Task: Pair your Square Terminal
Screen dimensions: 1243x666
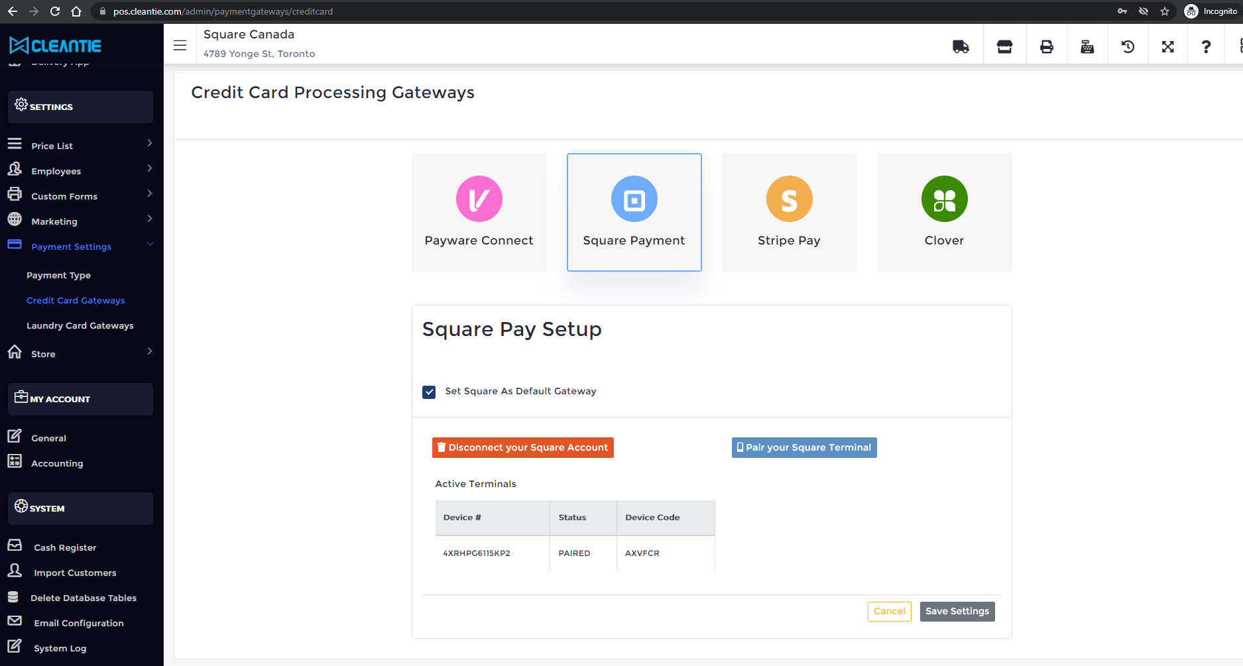Action: tap(803, 447)
